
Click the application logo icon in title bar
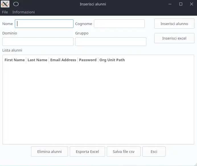(x=5, y=4)
